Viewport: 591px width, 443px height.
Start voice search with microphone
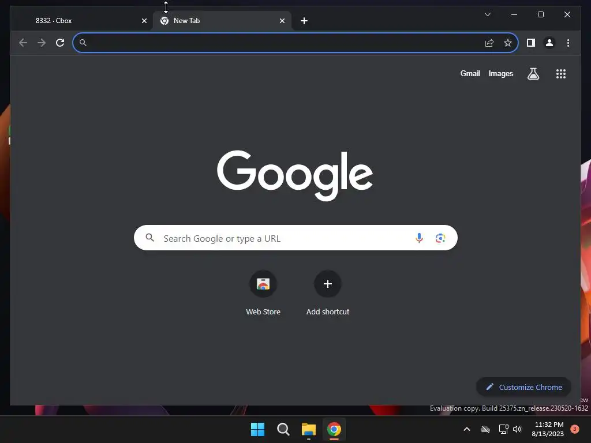pyautogui.click(x=419, y=238)
